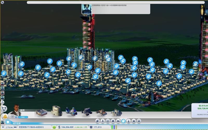The height and width of the screenshot is (130, 208).
Task: Select the first road tool category icon
Action: (97, 121)
